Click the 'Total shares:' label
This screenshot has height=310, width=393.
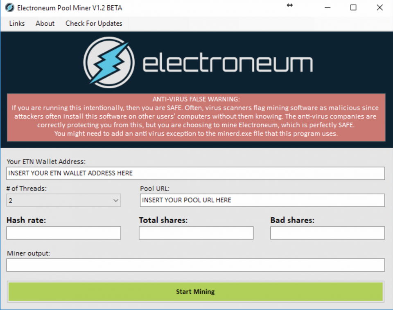coord(163,220)
